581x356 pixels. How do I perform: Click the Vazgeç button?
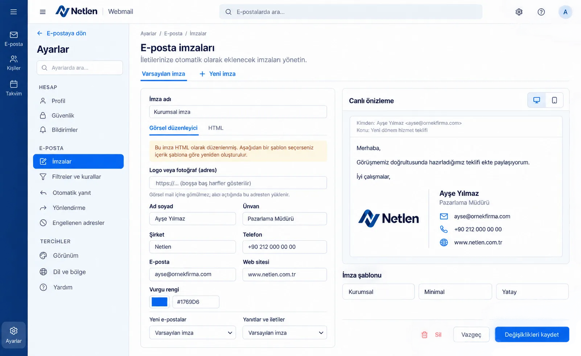(471, 335)
